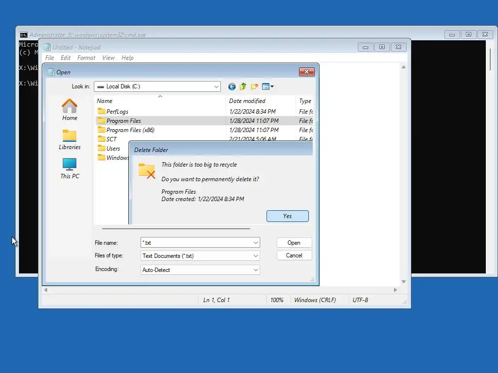Click the Date modified column header
498x373 pixels.
pos(261,101)
